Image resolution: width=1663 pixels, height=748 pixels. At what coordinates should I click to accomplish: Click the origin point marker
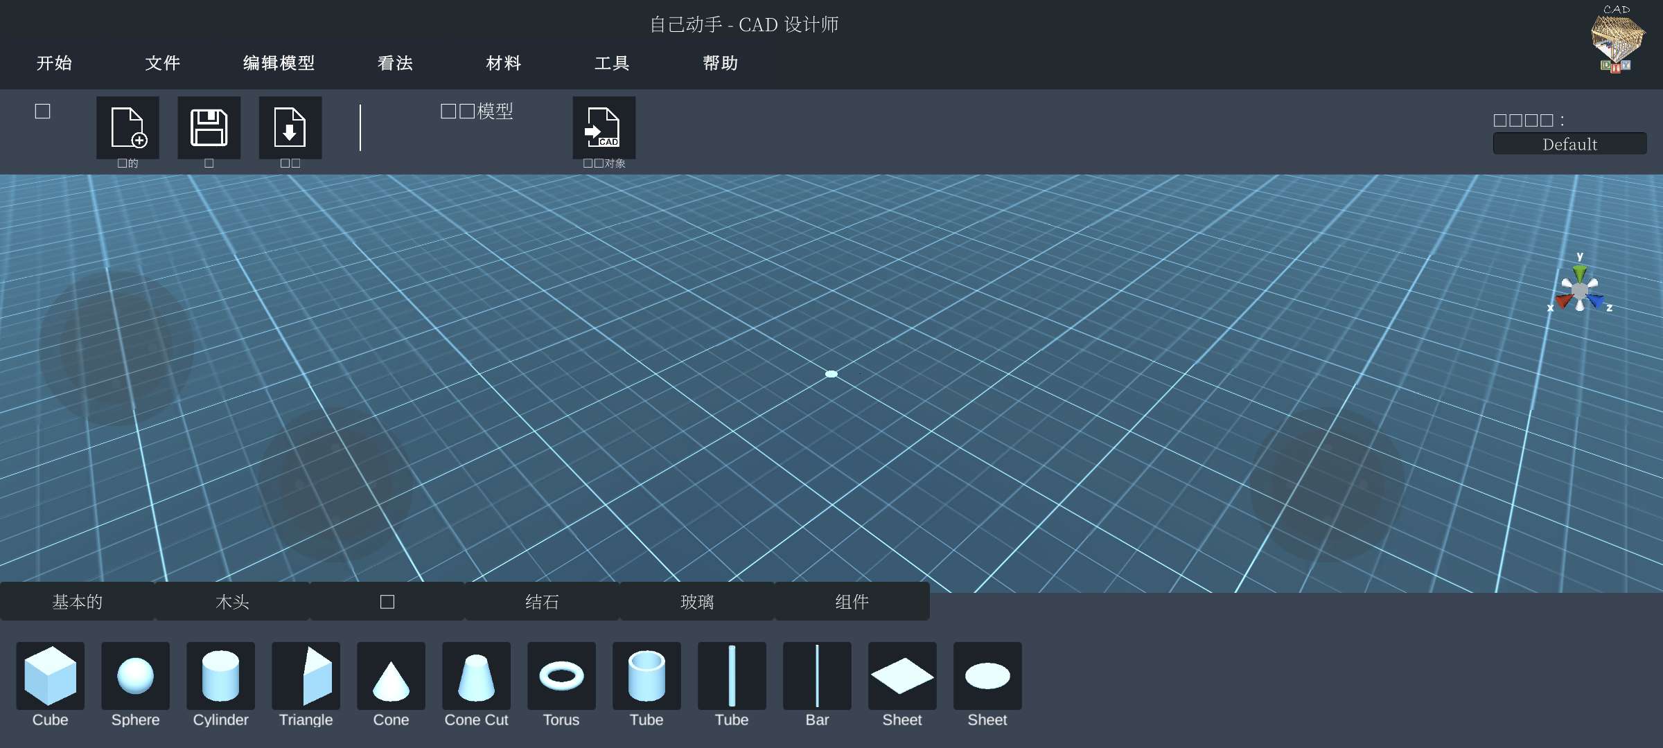[x=830, y=373]
